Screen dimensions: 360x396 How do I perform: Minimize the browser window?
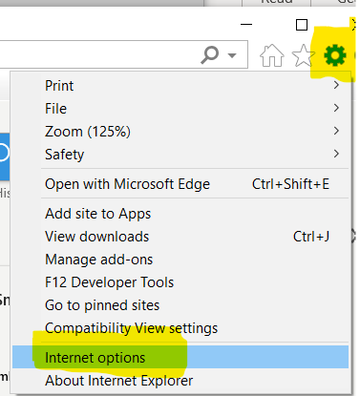[246, 25]
